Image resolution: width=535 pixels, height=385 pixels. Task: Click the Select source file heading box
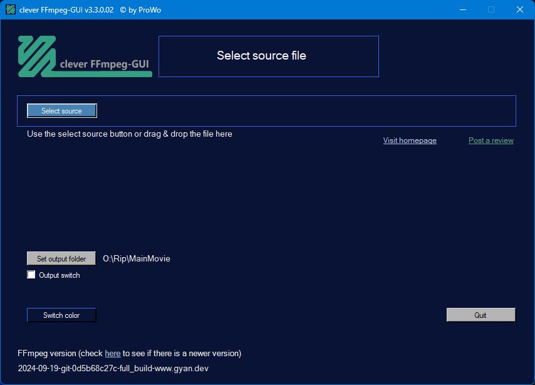pyautogui.click(x=269, y=56)
